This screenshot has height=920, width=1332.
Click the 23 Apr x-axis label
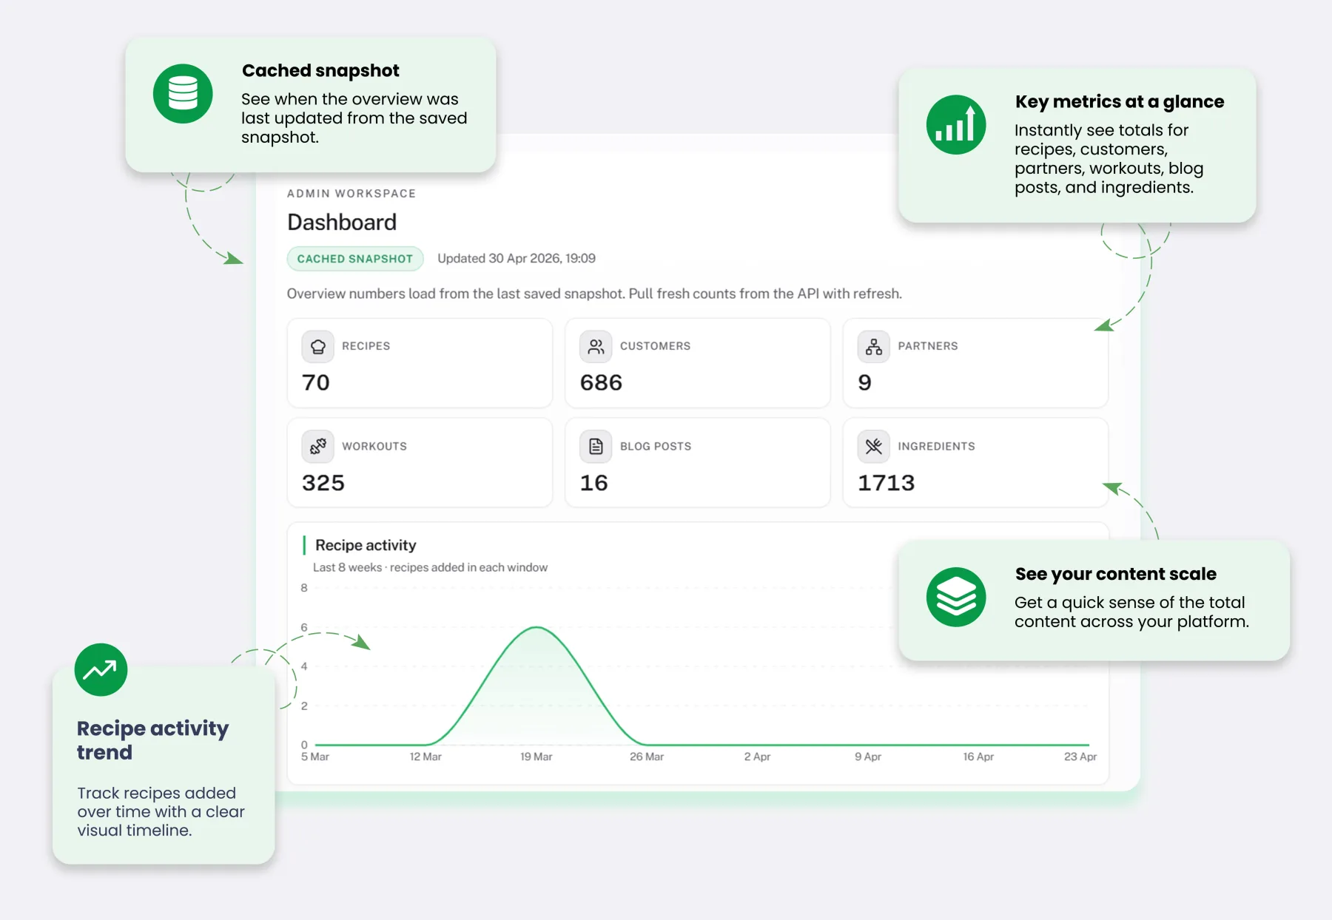pos(1080,757)
